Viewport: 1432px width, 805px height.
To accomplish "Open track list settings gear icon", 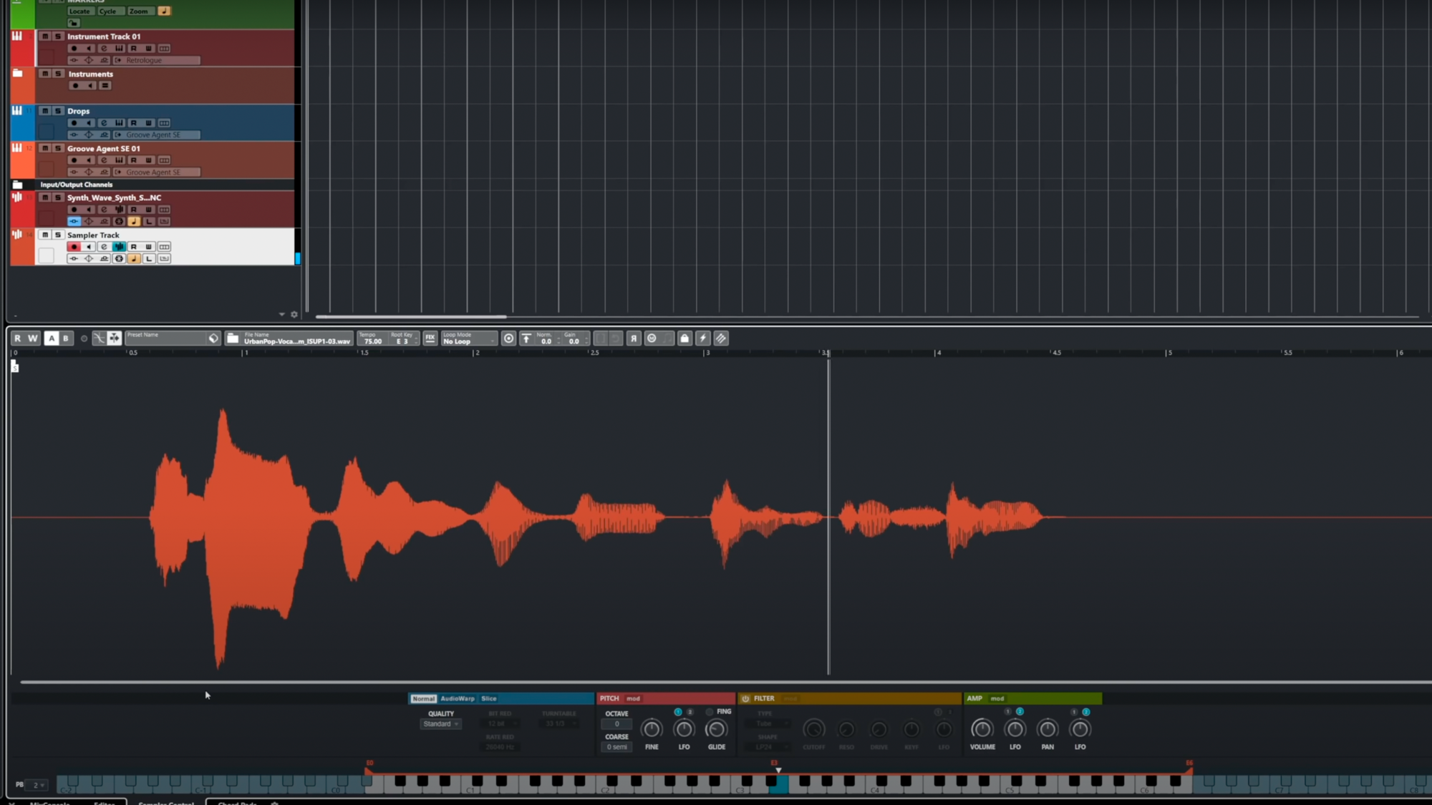I will tap(294, 314).
